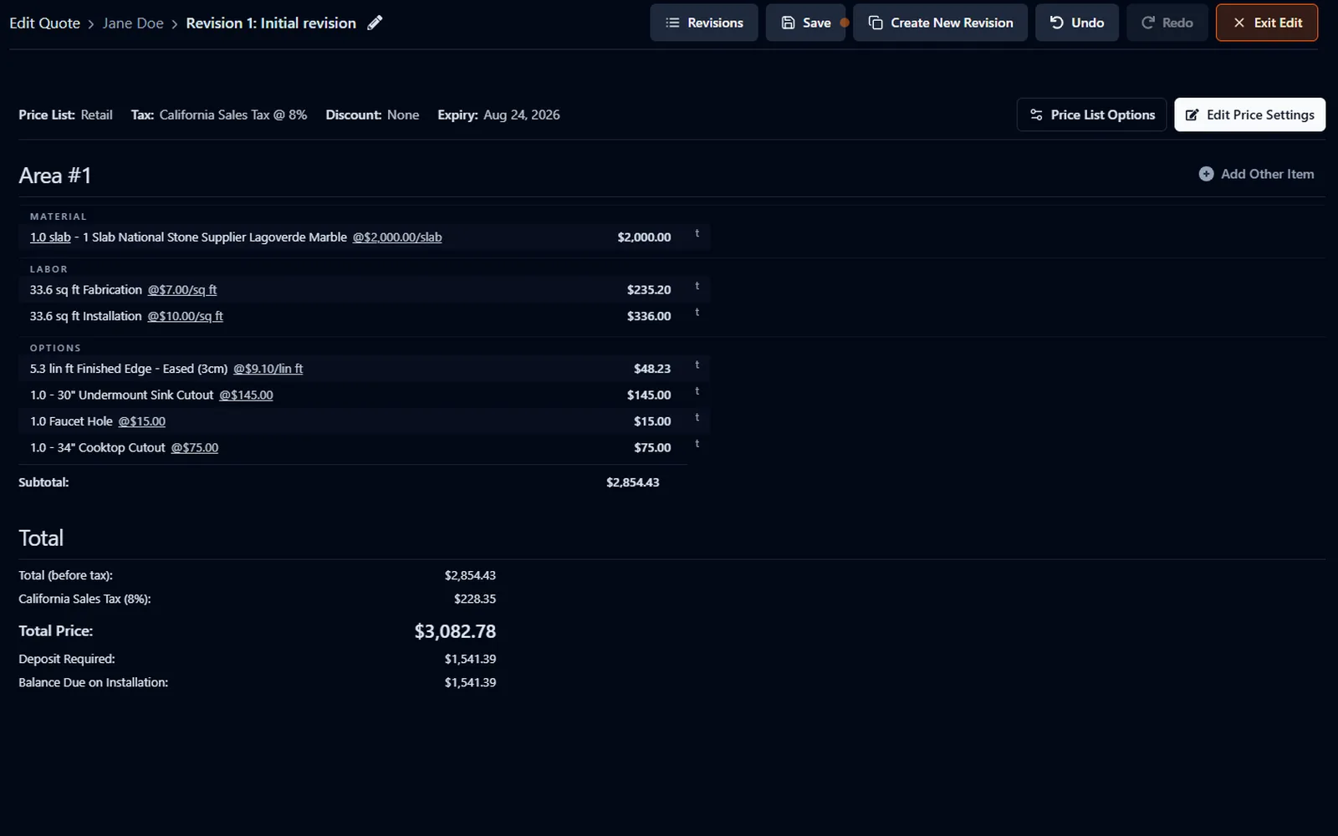Toggle the tax marker on the Faucet Hole row
1338x836 pixels.
point(697,418)
